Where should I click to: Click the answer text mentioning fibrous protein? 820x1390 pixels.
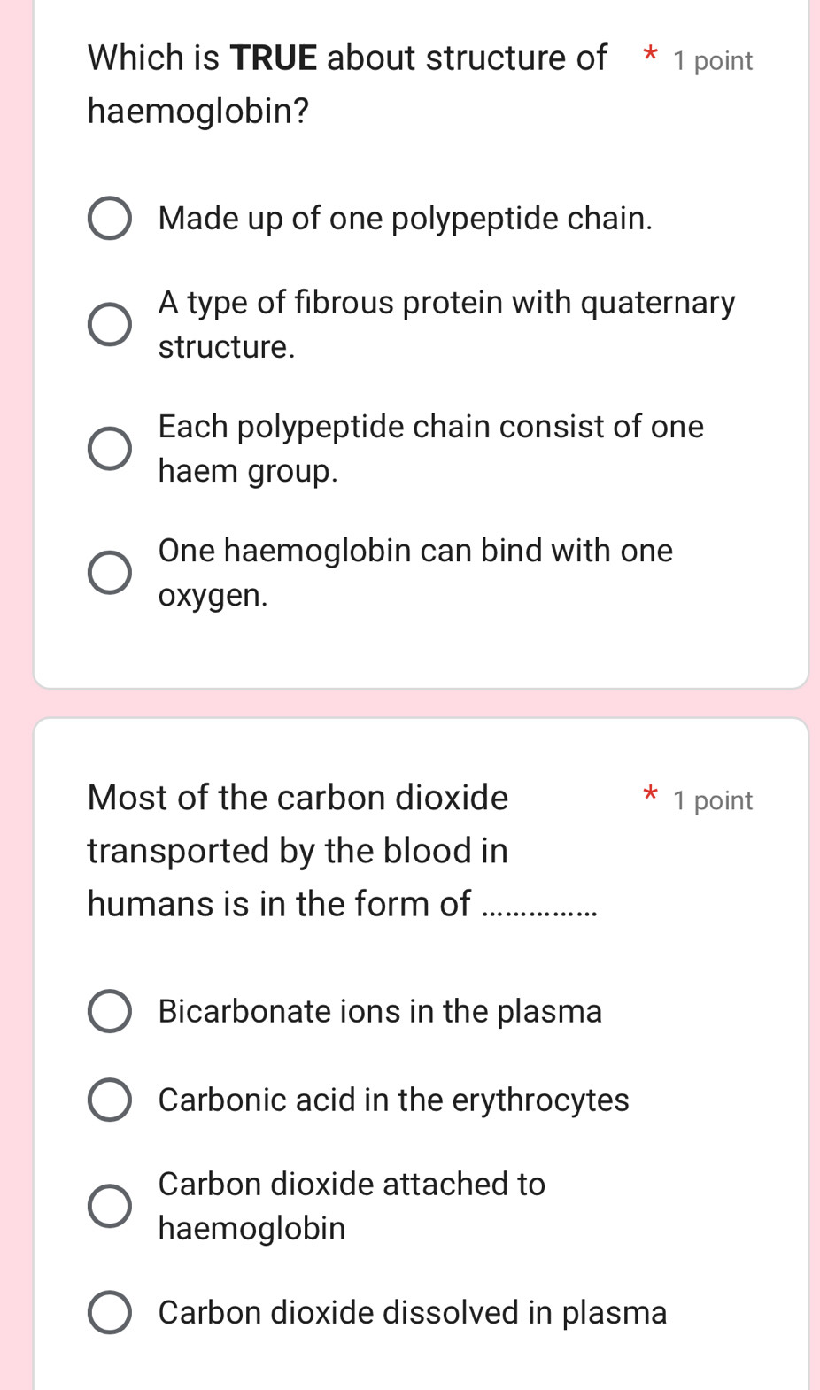446,324
